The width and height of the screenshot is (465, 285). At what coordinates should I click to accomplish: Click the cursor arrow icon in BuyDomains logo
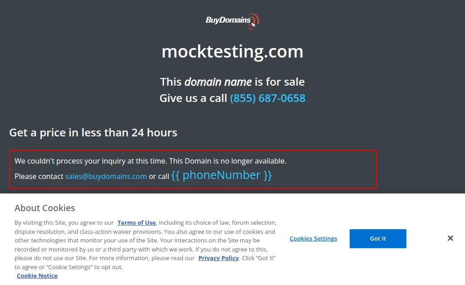pyautogui.click(x=253, y=24)
